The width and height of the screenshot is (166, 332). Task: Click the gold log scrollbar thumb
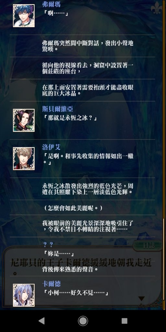click(164, 259)
